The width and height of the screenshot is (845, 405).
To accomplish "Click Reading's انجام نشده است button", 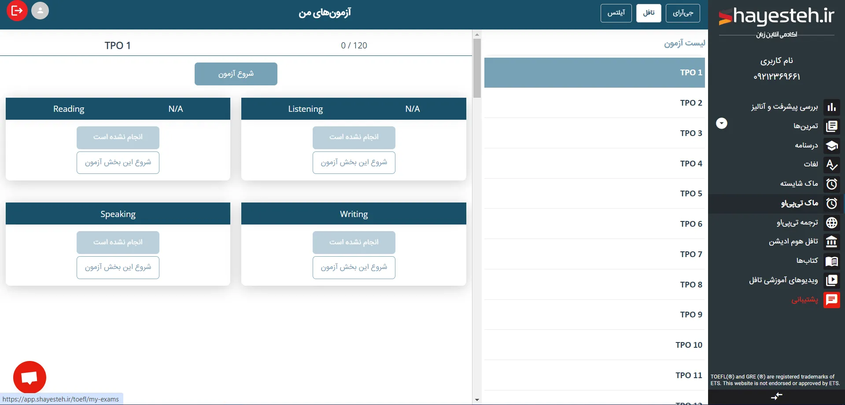I will click(118, 137).
